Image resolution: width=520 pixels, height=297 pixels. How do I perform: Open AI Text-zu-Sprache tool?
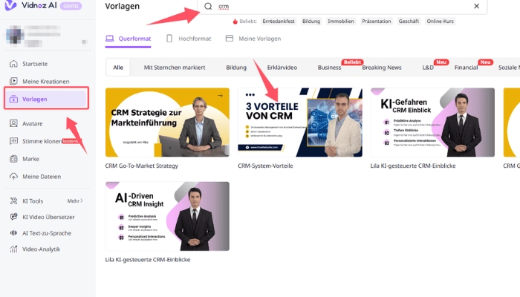[46, 233]
